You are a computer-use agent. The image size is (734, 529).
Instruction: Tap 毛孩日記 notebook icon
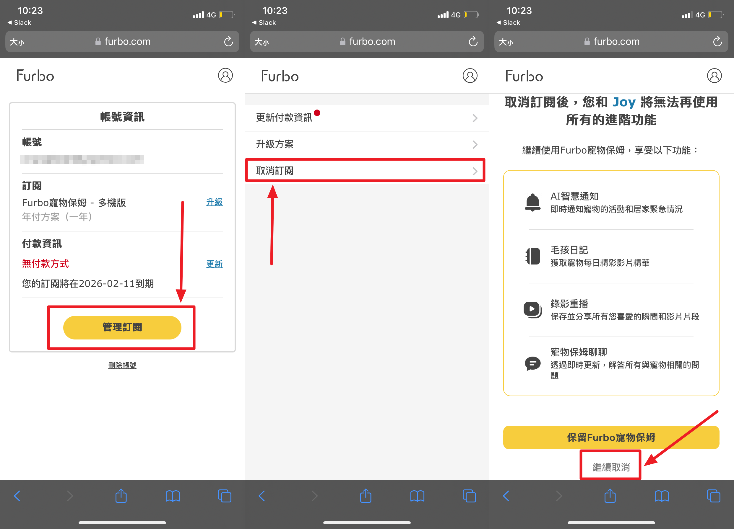[x=532, y=256]
